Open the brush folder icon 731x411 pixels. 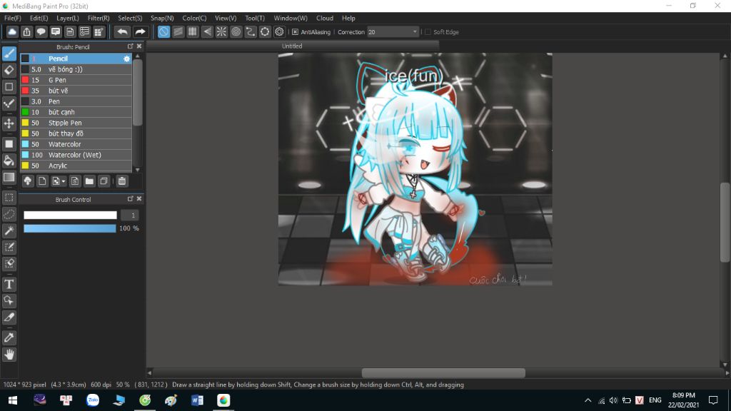[89, 181]
